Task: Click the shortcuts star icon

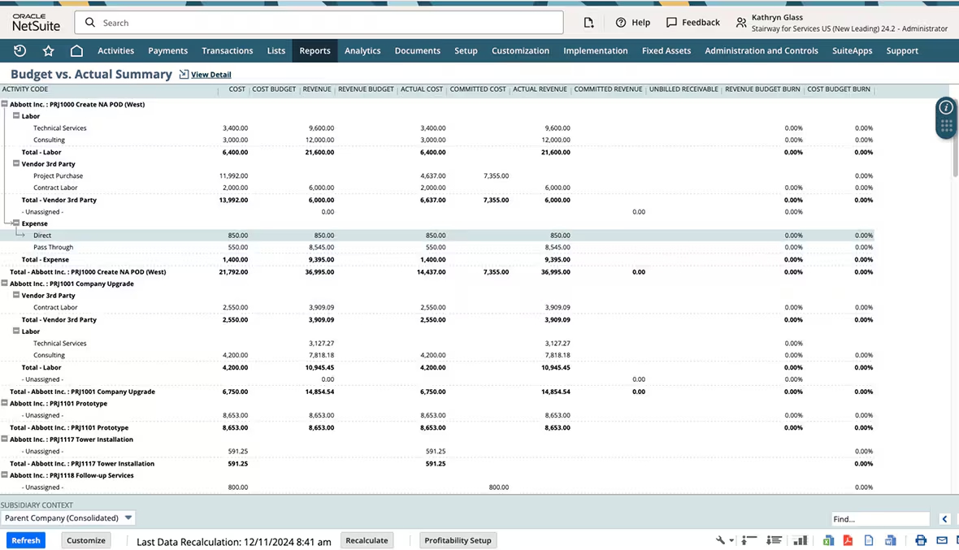Action: tap(48, 50)
